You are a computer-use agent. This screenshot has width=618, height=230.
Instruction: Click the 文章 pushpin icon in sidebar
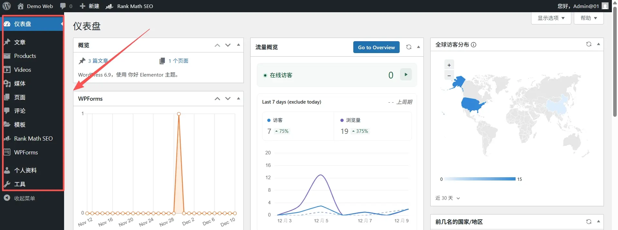point(7,42)
